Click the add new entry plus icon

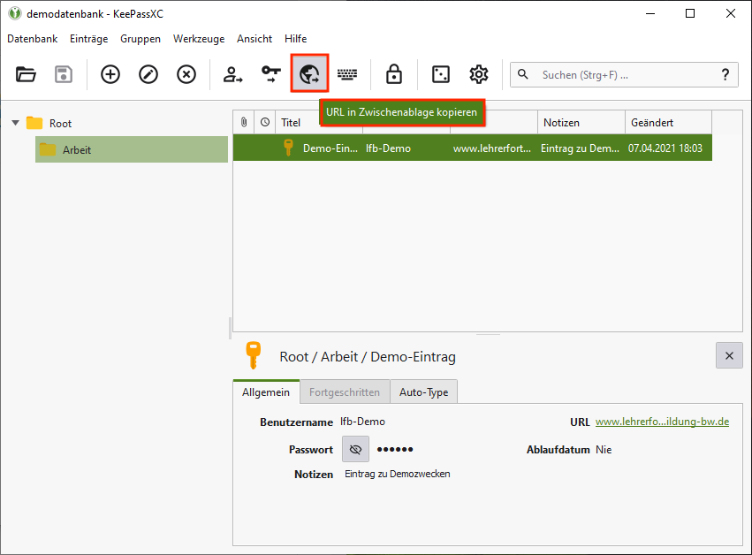click(x=110, y=74)
